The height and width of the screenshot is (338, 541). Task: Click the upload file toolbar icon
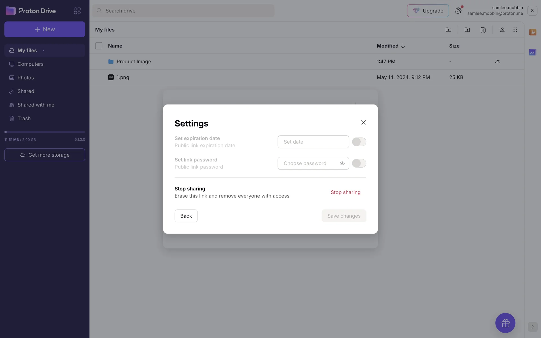coord(483,30)
